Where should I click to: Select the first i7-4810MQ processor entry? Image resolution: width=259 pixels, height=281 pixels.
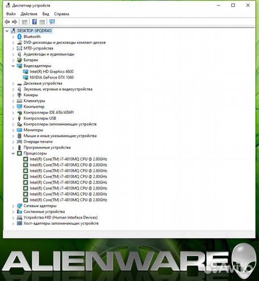click(x=68, y=159)
